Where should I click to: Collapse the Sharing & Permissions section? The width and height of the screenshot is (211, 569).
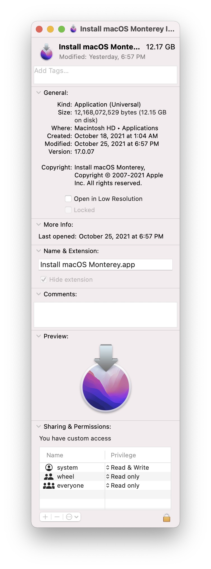click(39, 426)
